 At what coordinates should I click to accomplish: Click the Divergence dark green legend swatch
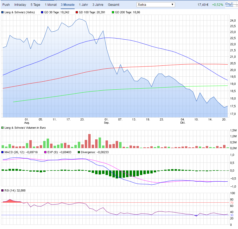[x=79, y=152]
